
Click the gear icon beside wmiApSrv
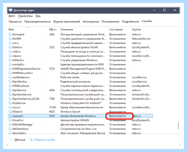pos(10,64)
